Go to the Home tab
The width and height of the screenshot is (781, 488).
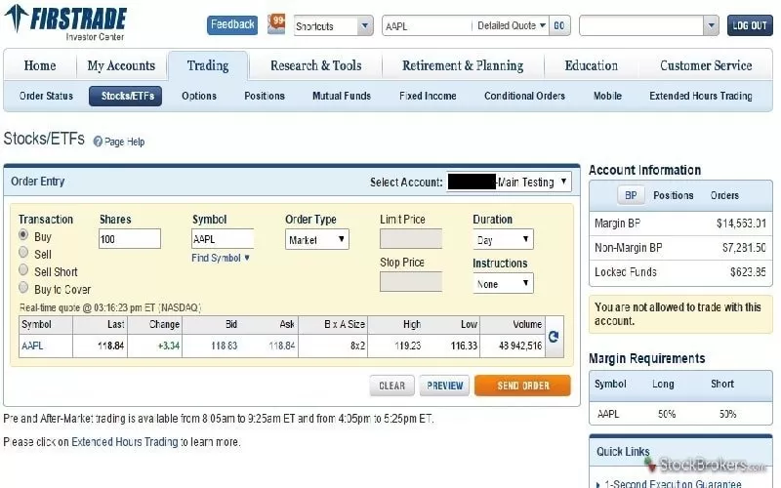[x=40, y=65]
